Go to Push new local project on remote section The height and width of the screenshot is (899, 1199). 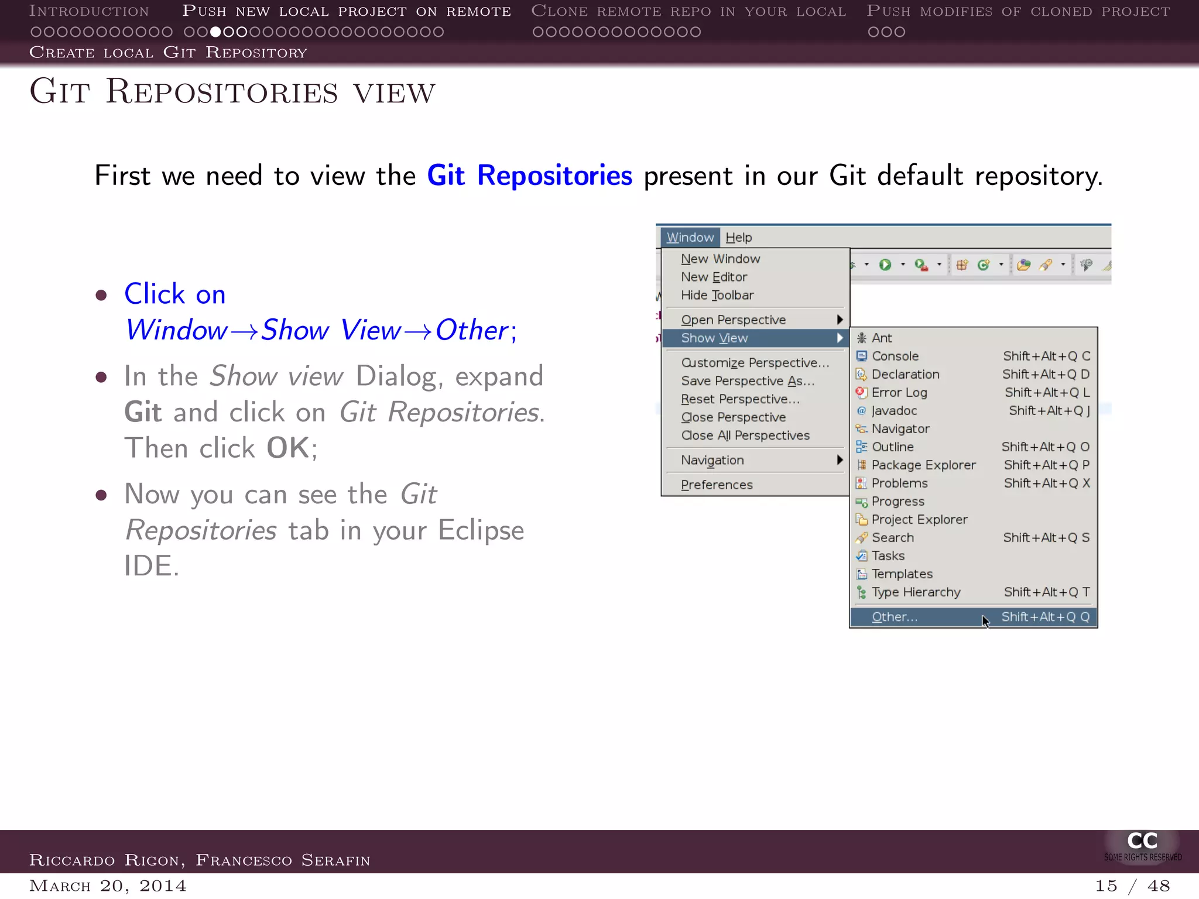[x=347, y=11]
